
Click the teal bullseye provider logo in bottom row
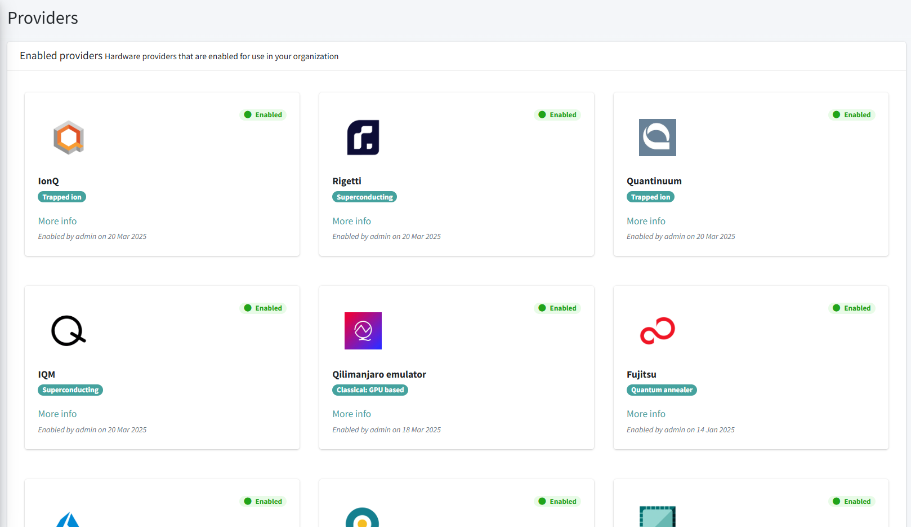pyautogui.click(x=363, y=519)
